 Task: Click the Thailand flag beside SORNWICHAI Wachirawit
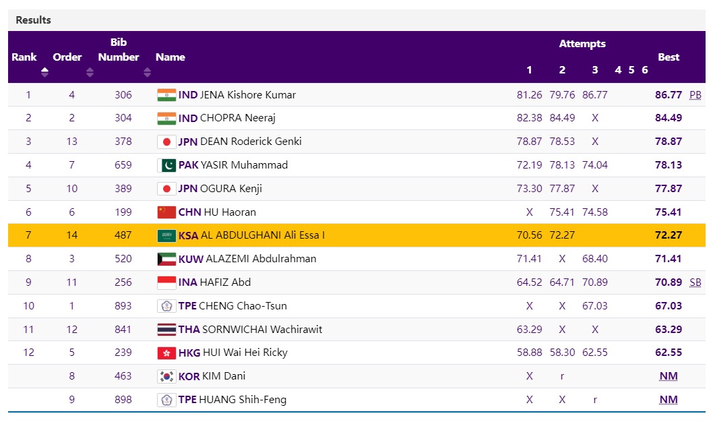[166, 330]
